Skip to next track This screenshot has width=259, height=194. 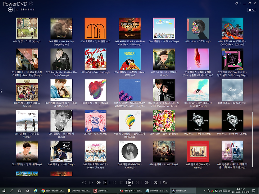click(x=137, y=183)
